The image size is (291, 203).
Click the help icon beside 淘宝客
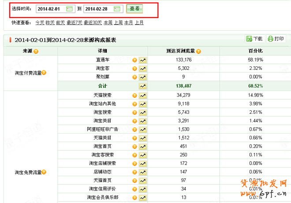[135, 68]
